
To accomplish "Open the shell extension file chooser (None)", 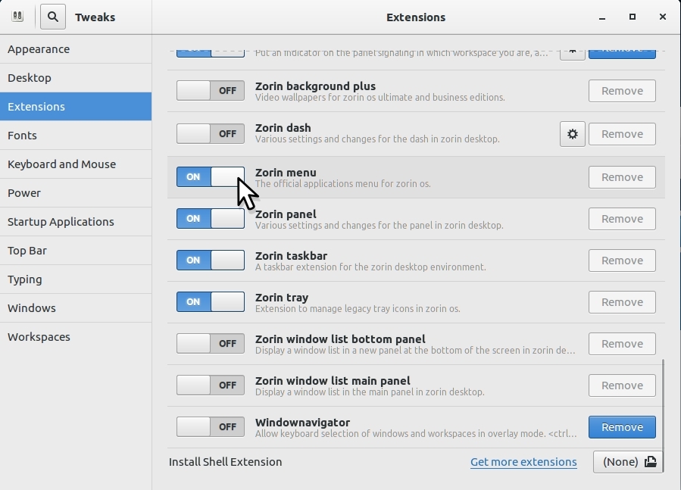I will [x=627, y=462].
